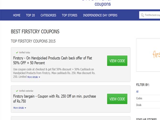This screenshot has height=120, width=160.
Task: Click the Find the best coupons search field
Action: pyautogui.click(x=152, y=15)
